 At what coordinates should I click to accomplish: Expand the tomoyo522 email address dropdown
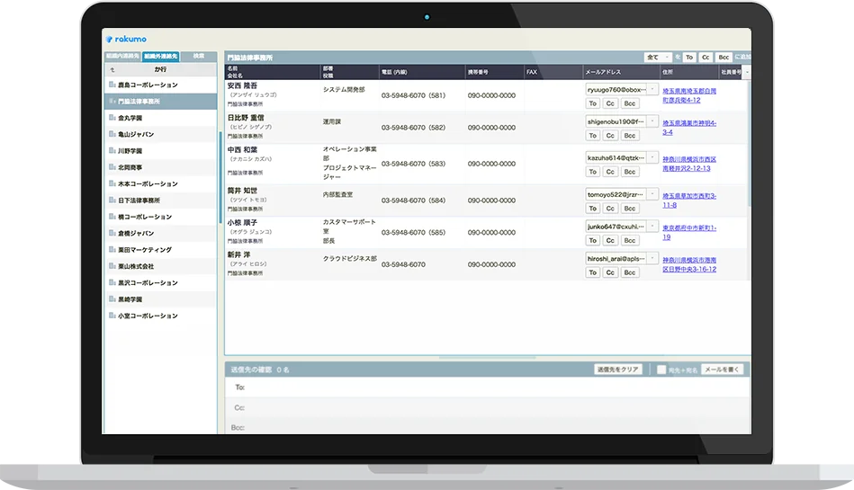652,194
